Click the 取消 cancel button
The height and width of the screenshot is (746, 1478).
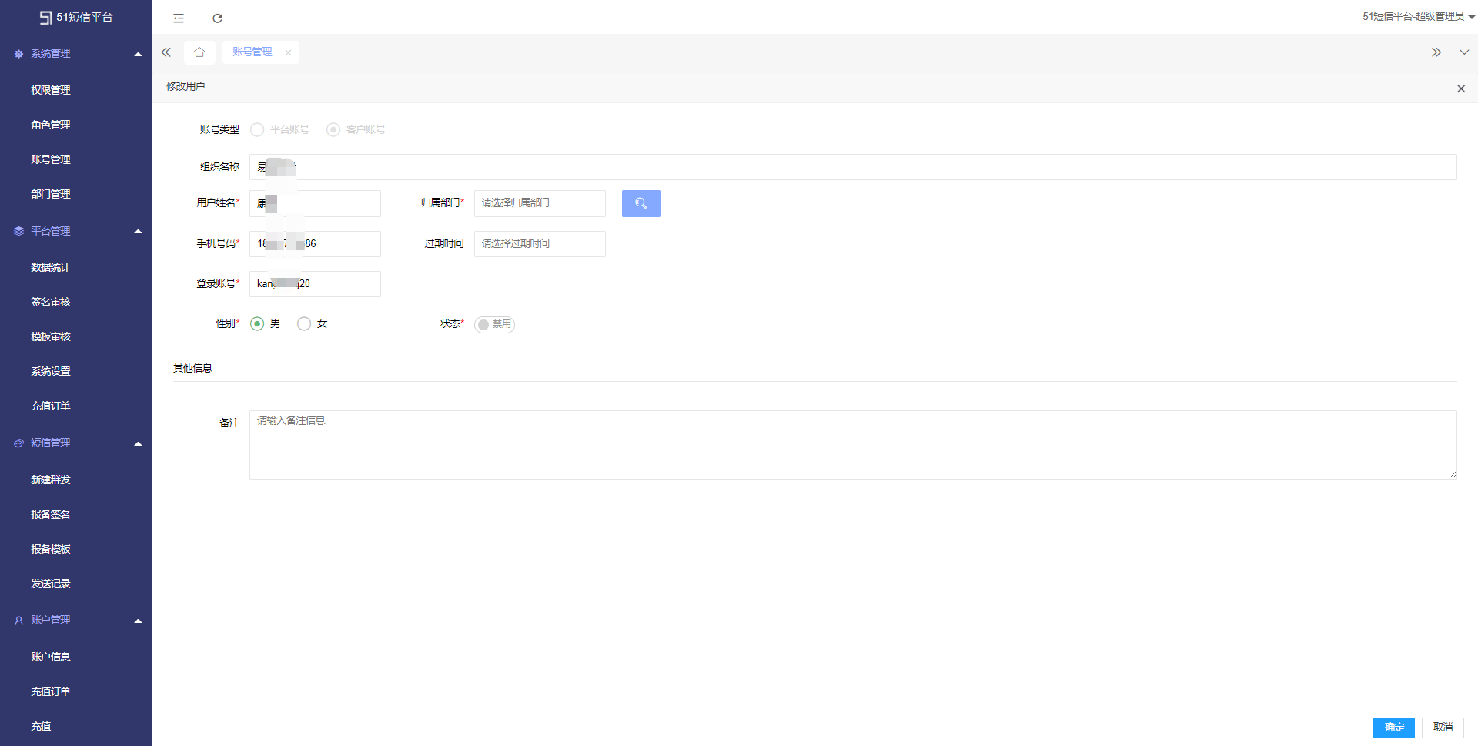pos(1443,728)
